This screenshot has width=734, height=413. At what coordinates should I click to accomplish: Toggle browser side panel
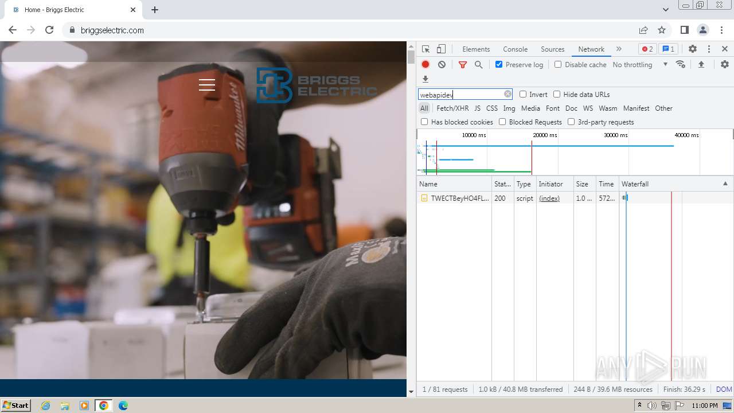(684, 30)
